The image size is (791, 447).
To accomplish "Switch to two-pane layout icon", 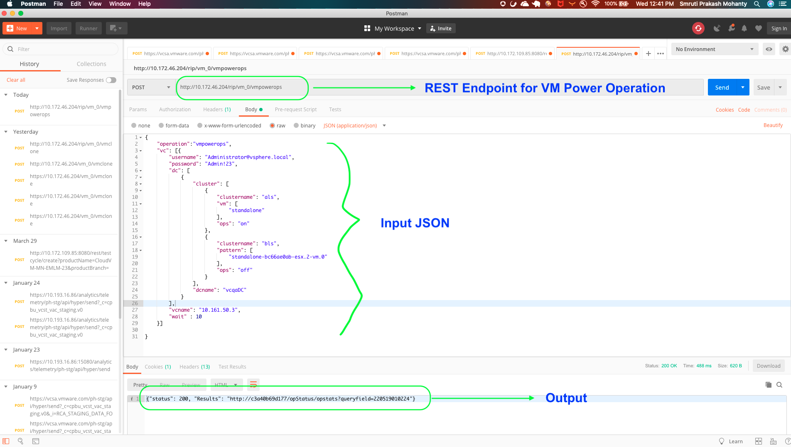I will click(x=759, y=441).
